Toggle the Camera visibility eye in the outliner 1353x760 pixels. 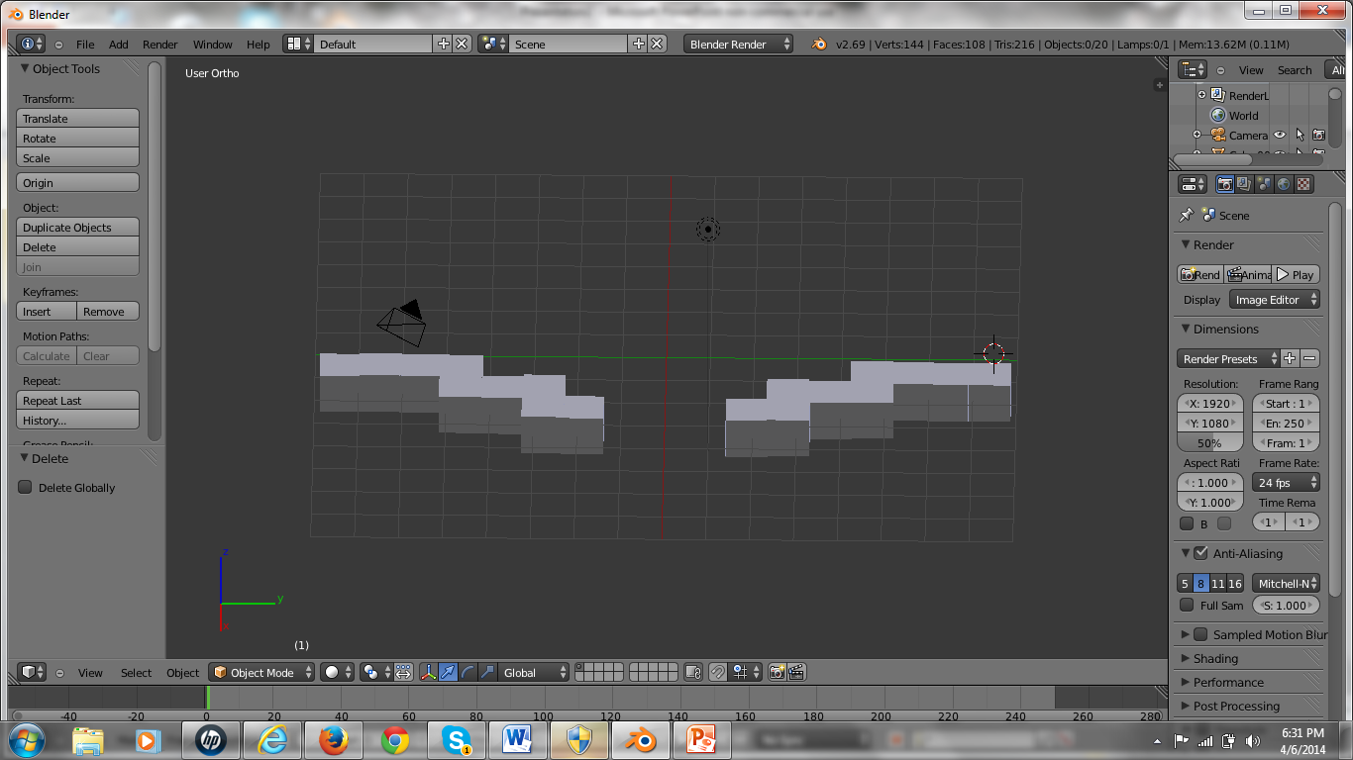pos(1279,135)
